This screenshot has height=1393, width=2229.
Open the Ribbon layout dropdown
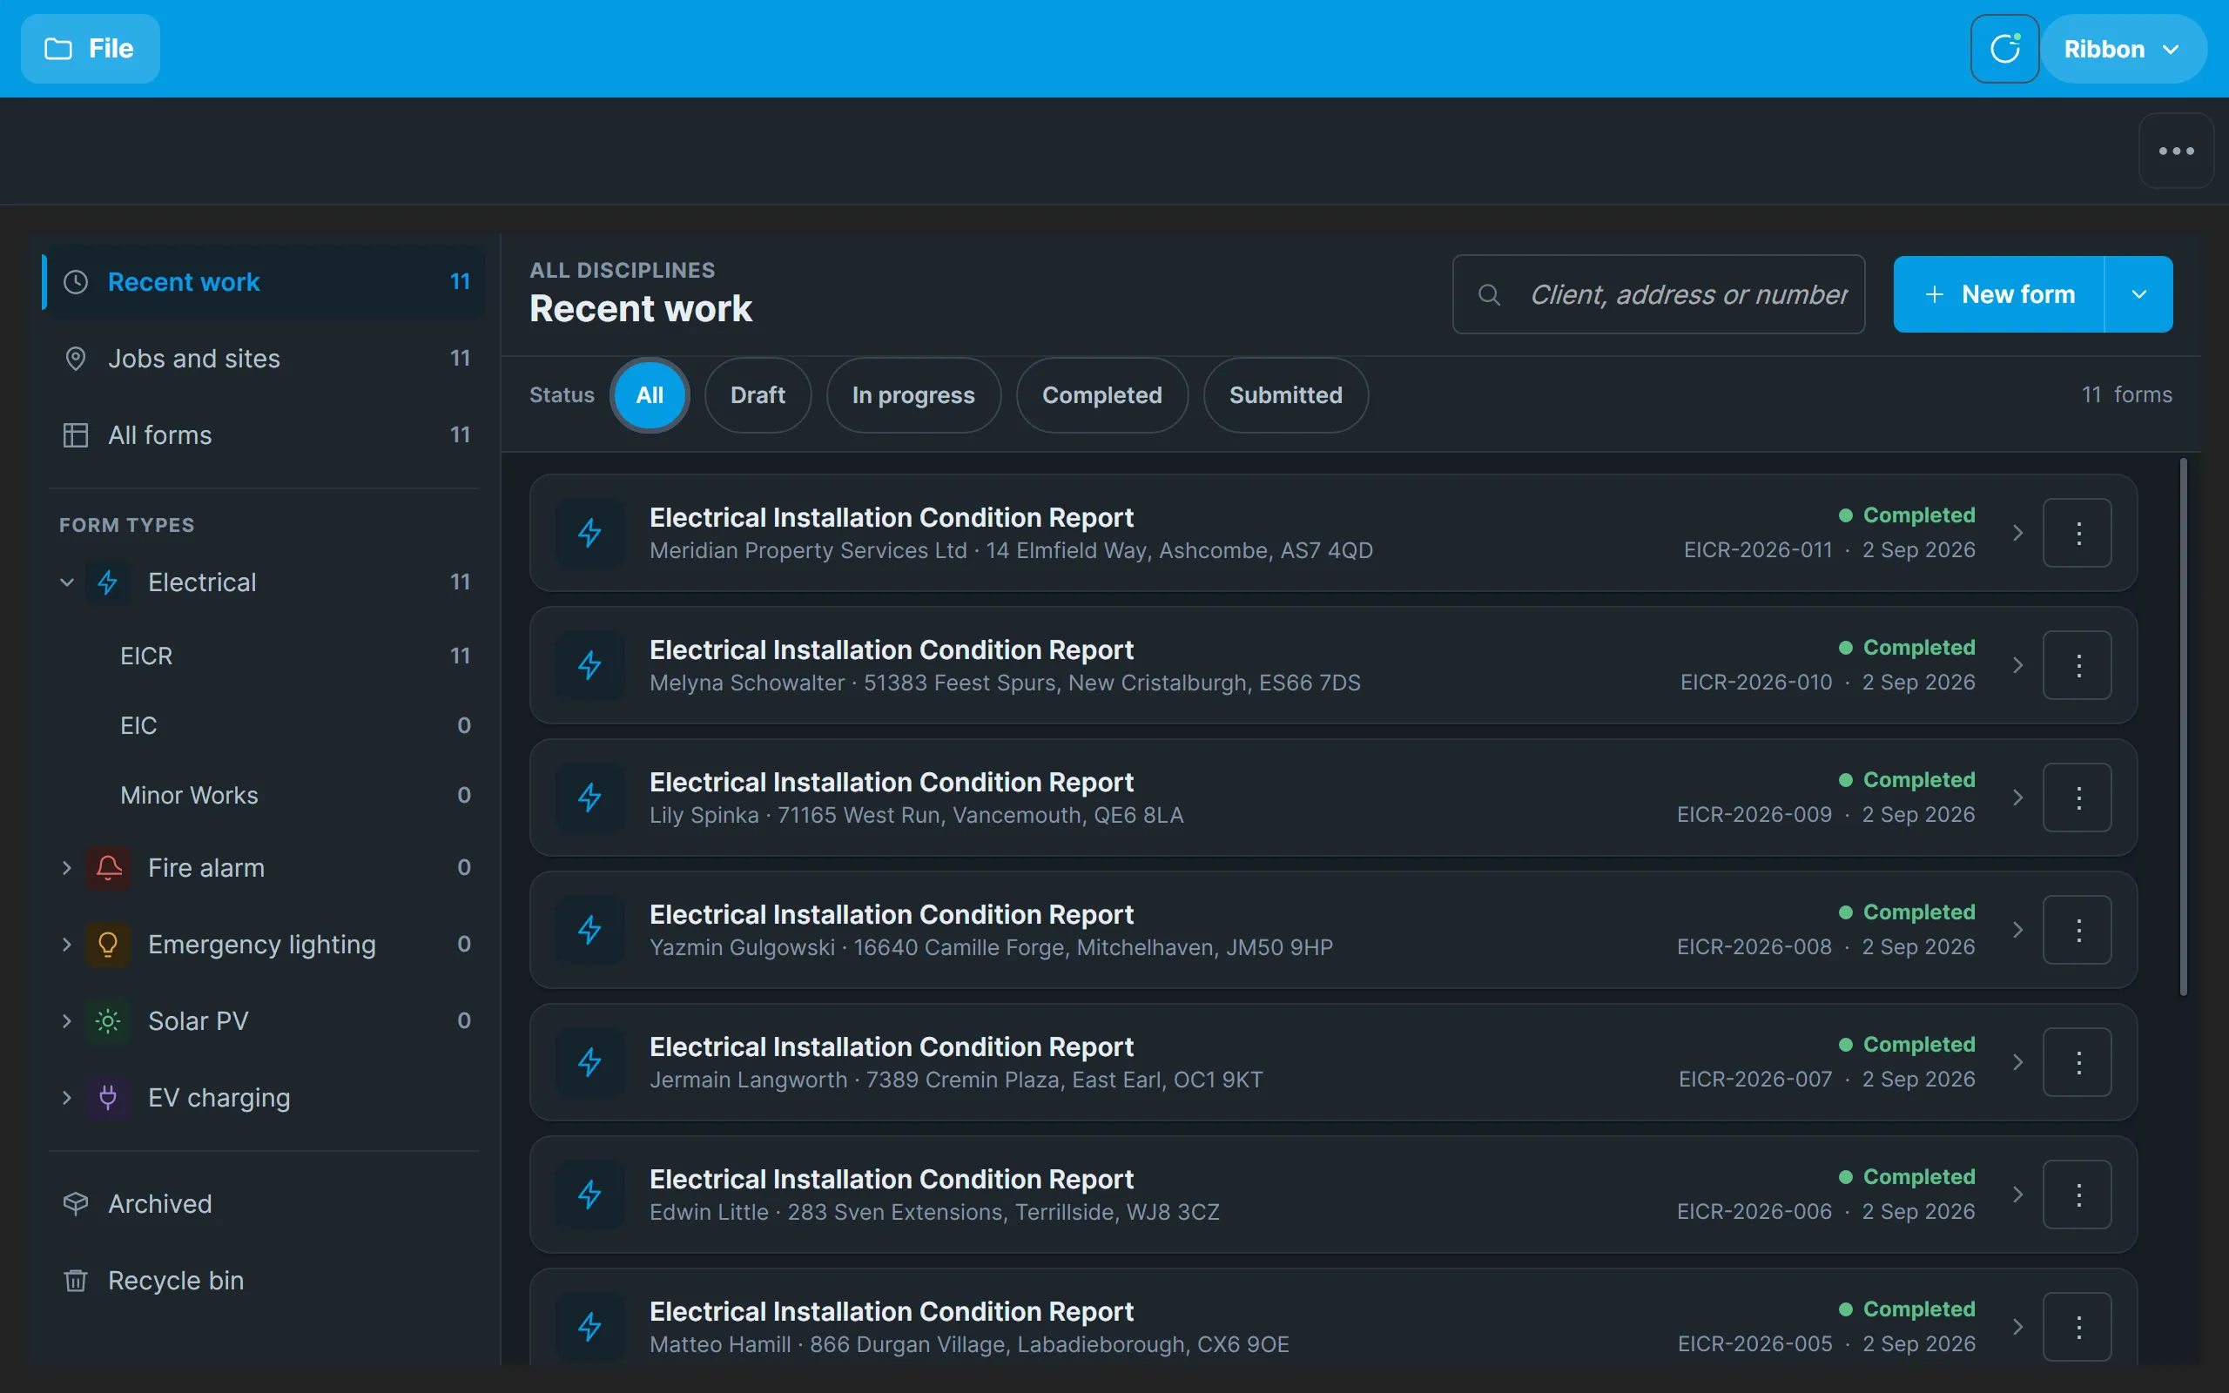pyautogui.click(x=2123, y=49)
